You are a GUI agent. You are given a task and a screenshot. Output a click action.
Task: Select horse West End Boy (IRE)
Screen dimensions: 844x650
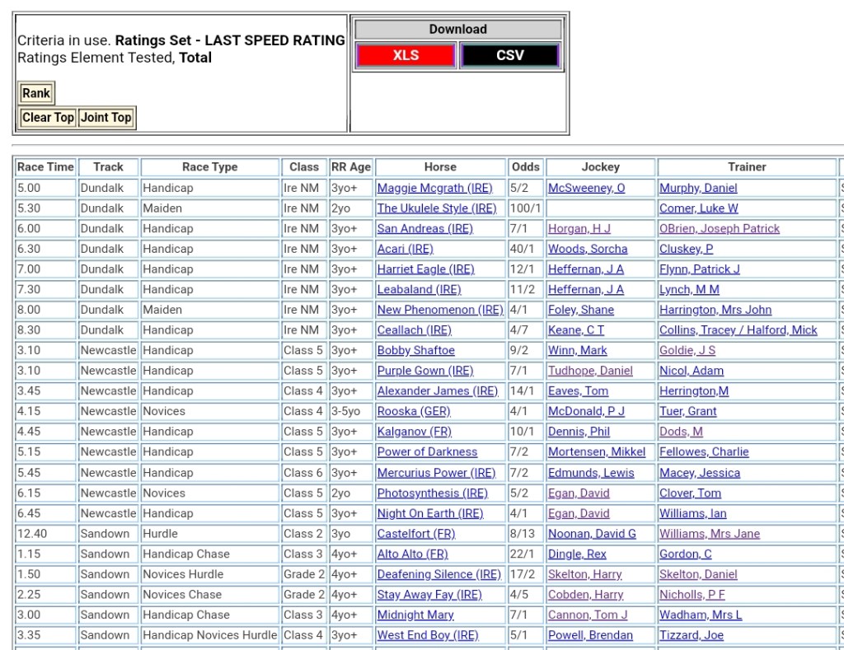click(427, 635)
